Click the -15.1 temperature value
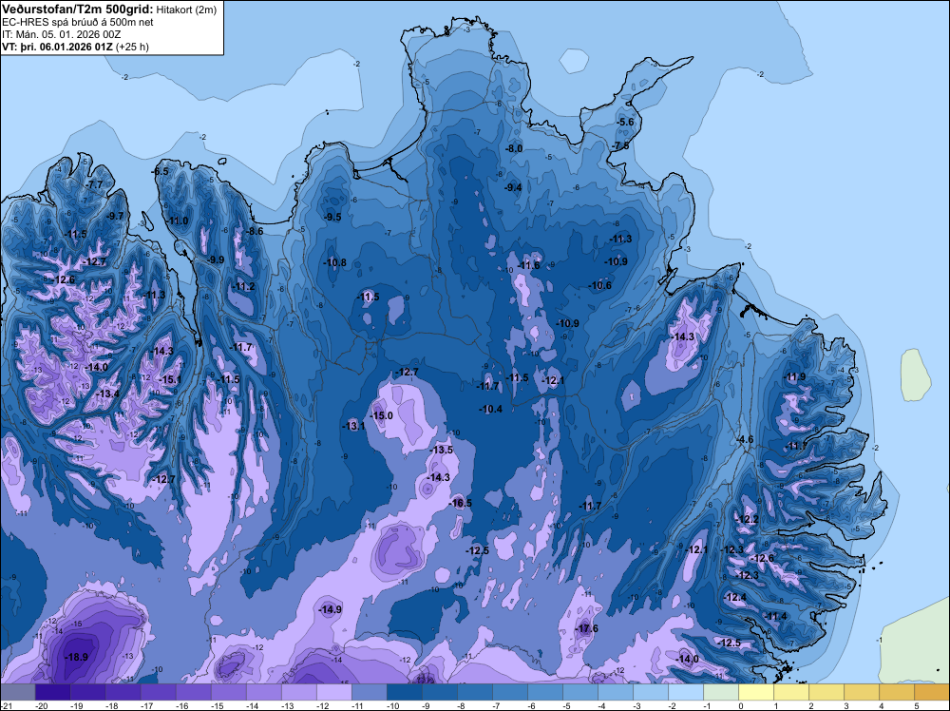Screen dimensions: 950x711 (170, 379)
